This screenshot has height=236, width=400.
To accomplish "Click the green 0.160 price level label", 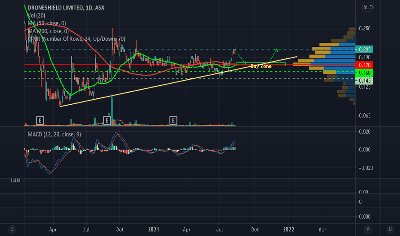I will pos(364,73).
